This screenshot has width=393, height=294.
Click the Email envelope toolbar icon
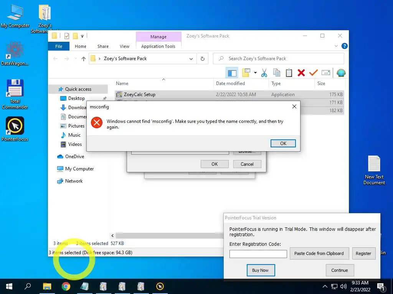(325, 73)
